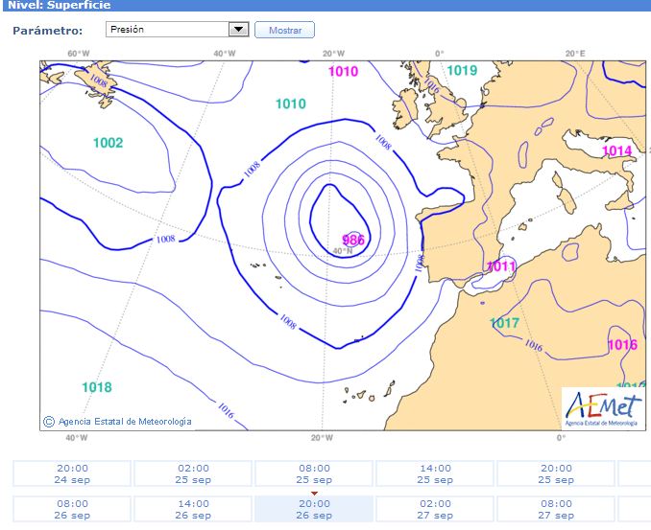Click the Mostrar button
Screen dimensions: 651x530
point(284,30)
